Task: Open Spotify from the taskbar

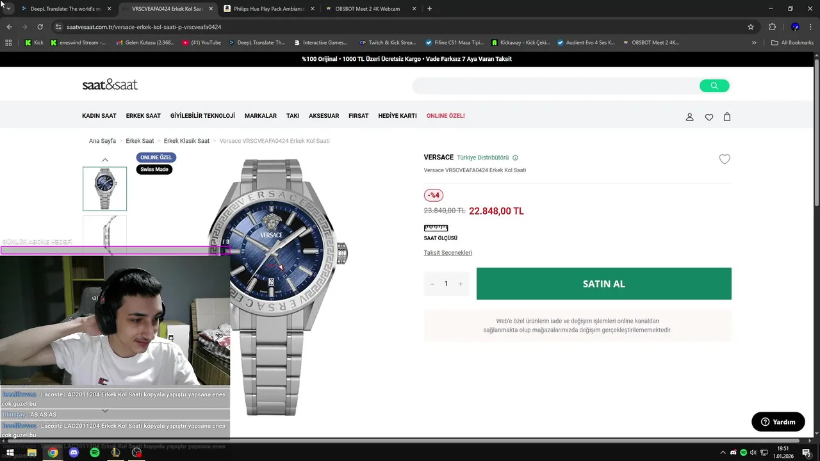Action: click(95, 453)
